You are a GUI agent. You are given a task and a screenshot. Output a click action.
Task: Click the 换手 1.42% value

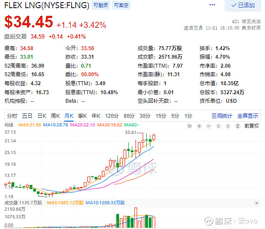[x=223, y=48]
